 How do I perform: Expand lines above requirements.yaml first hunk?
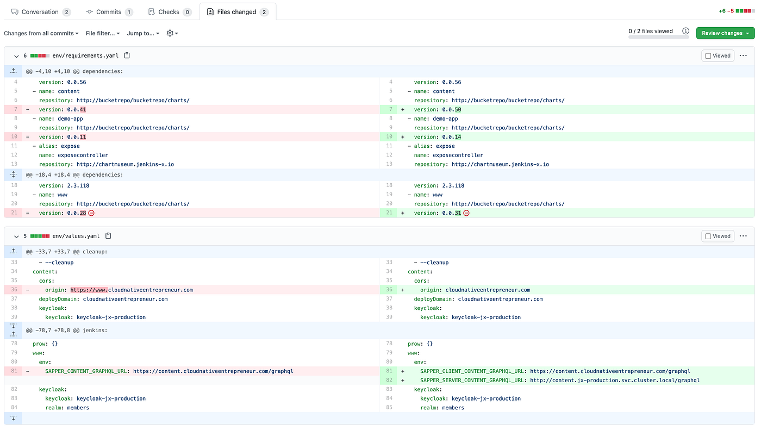[13, 71]
